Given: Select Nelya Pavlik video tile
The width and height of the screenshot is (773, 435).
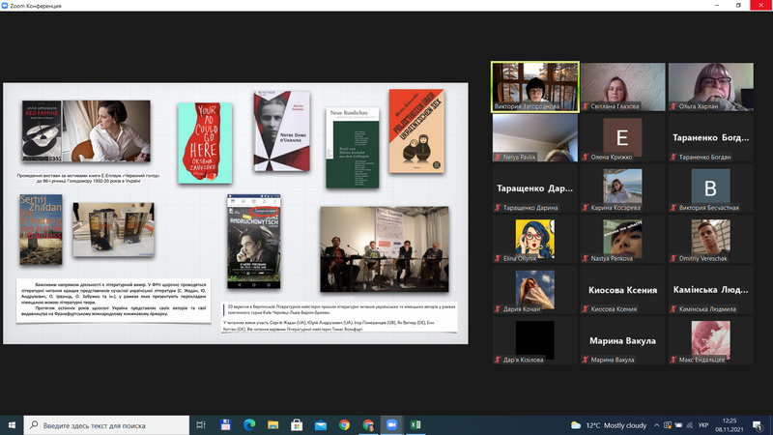Looking at the screenshot, I should pos(535,137).
